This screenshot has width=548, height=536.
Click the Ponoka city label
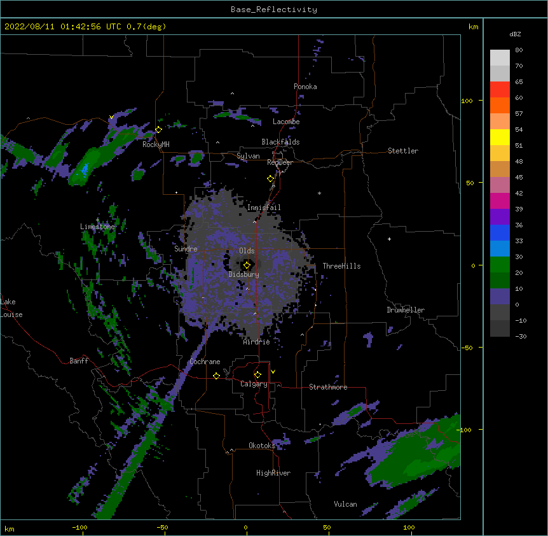point(305,87)
